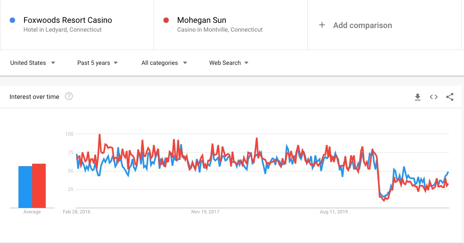Open the Web Search type dropdown
Screen dimensions: 464x243
(229, 63)
